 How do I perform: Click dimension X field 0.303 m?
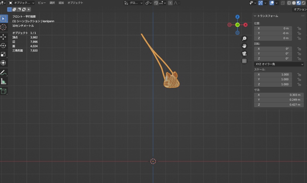coord(279,95)
